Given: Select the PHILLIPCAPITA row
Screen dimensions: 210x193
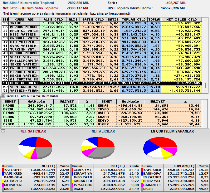Looking at the screenshot, I should pyautogui.click(x=102, y=61).
